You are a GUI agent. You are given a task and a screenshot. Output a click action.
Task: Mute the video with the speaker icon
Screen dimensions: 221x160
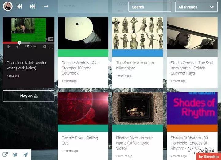pyautogui.click(x=18, y=47)
